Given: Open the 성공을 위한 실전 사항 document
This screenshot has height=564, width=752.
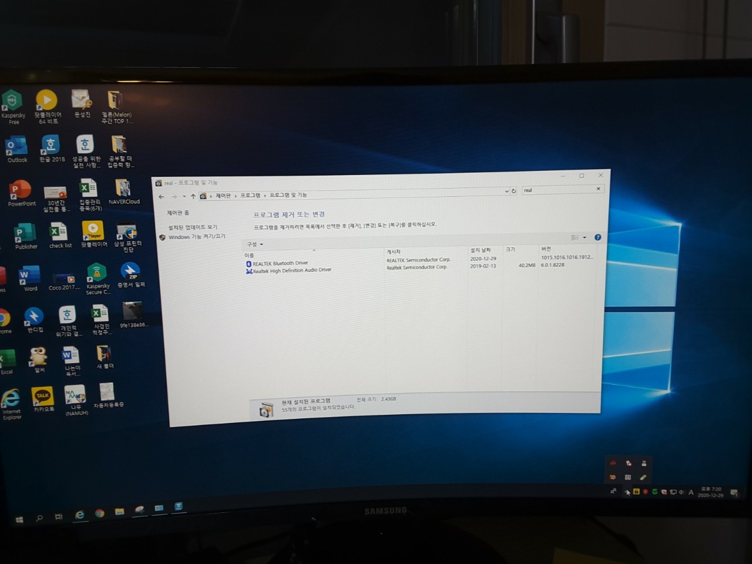Looking at the screenshot, I should [x=86, y=152].
